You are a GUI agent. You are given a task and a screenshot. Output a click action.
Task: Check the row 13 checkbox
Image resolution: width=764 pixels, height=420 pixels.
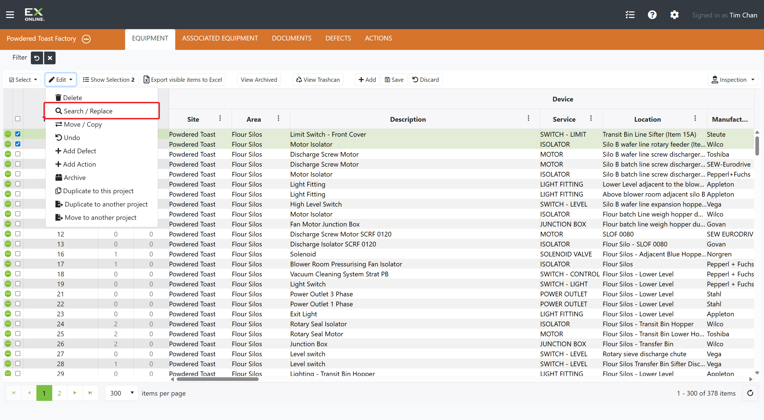(18, 244)
